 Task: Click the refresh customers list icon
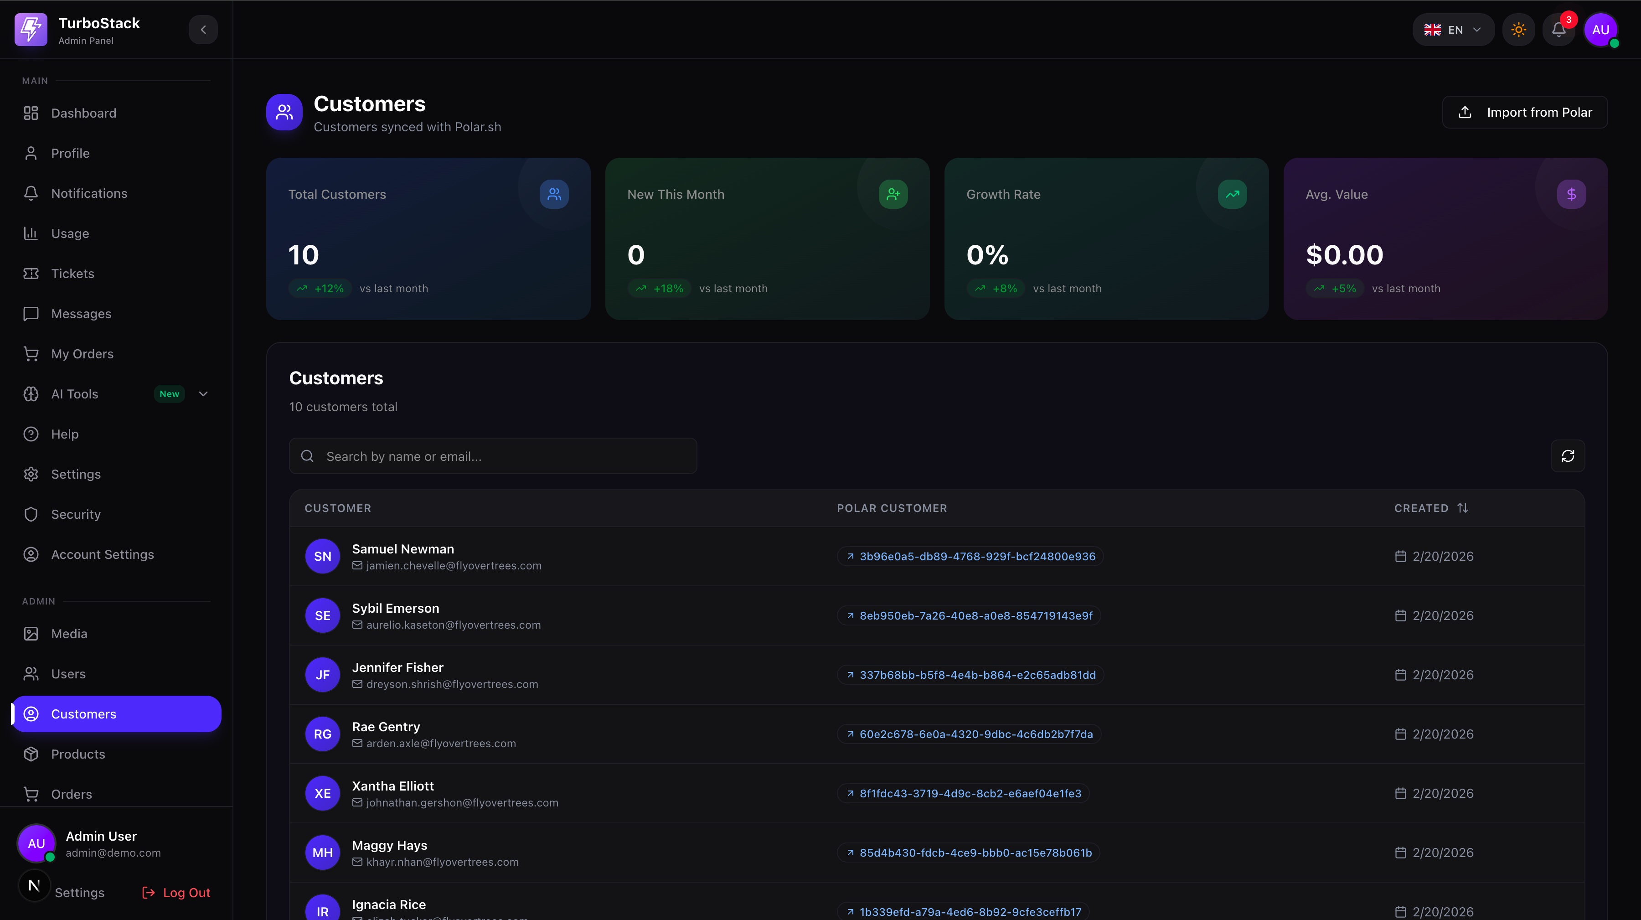(x=1567, y=456)
